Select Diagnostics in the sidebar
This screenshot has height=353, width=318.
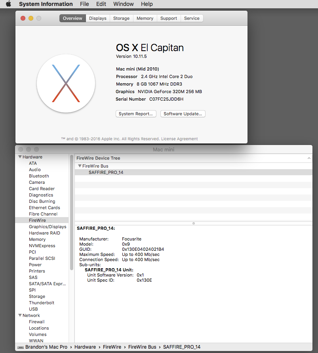(x=41, y=195)
